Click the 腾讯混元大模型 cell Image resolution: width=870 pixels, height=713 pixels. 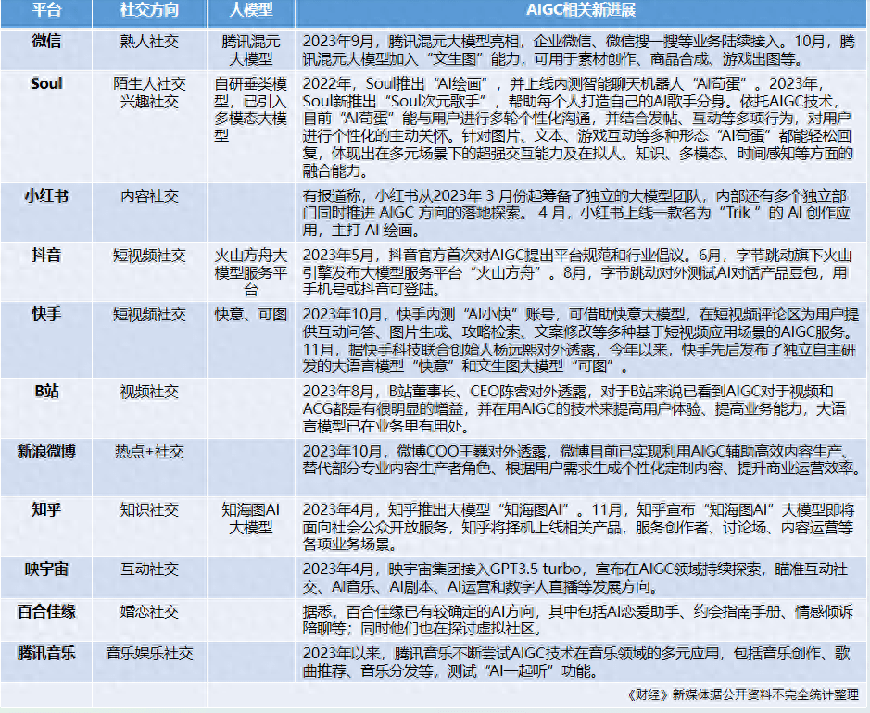(251, 50)
